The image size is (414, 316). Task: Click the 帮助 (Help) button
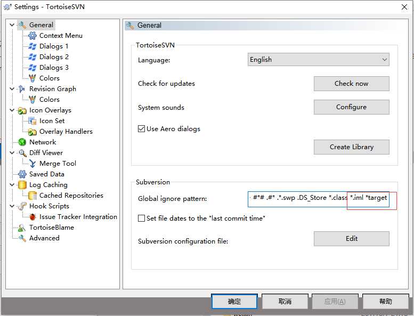click(386, 302)
